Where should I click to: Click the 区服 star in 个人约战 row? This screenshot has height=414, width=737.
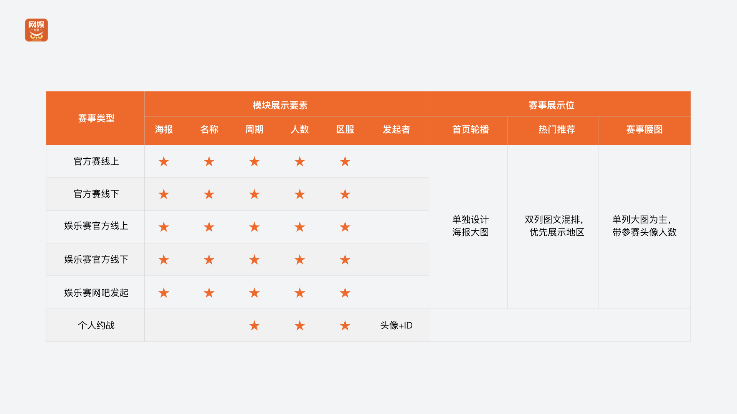(x=345, y=325)
